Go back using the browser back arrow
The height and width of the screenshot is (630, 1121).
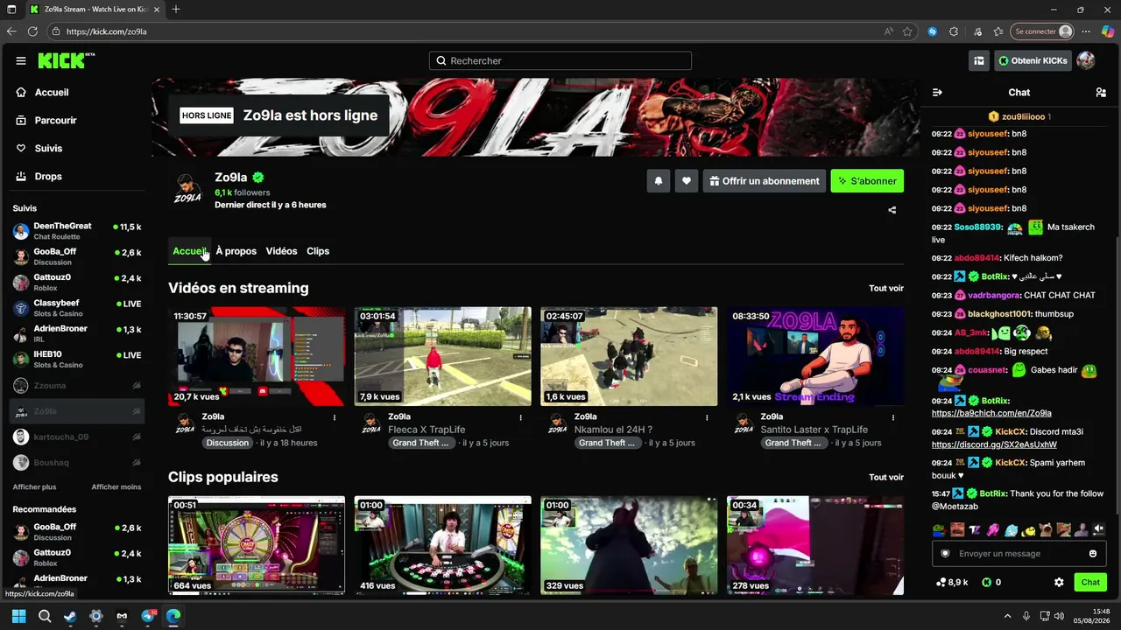(x=11, y=31)
